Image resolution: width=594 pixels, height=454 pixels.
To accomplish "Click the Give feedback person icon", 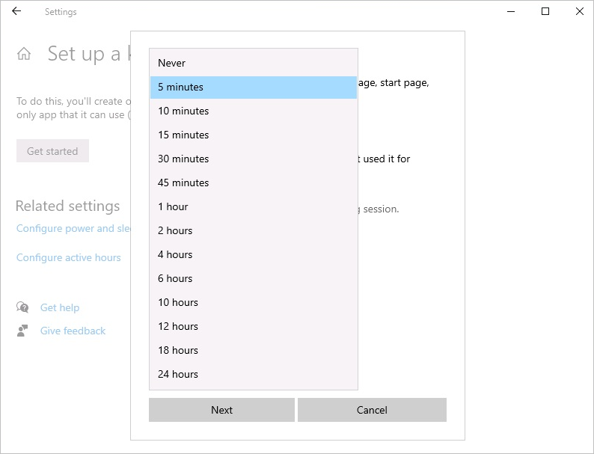I will (x=22, y=331).
